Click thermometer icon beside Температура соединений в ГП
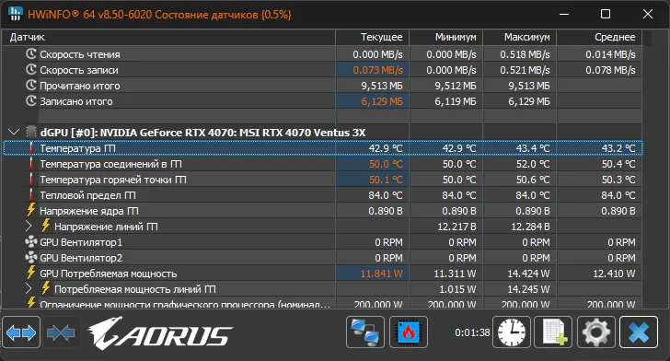The height and width of the screenshot is (361, 670). pyautogui.click(x=30, y=163)
